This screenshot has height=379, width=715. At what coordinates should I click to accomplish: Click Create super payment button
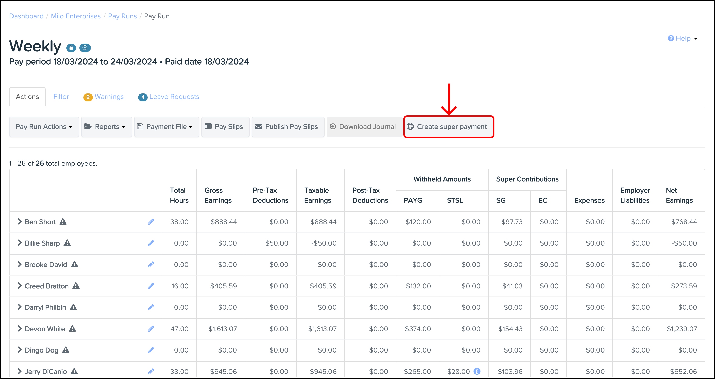(x=449, y=127)
